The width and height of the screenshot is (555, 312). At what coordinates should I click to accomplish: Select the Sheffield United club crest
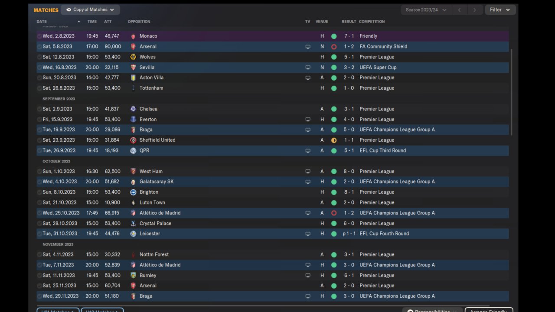tap(133, 140)
